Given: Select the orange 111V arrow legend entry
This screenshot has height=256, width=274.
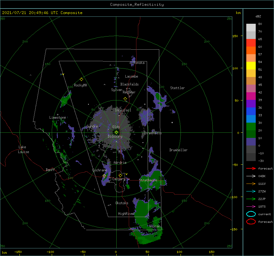Looking at the screenshot, I should 251,184.
